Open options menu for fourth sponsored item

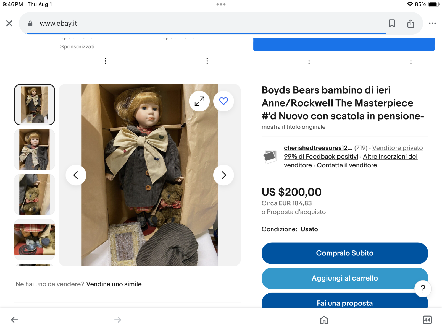pyautogui.click(x=411, y=62)
